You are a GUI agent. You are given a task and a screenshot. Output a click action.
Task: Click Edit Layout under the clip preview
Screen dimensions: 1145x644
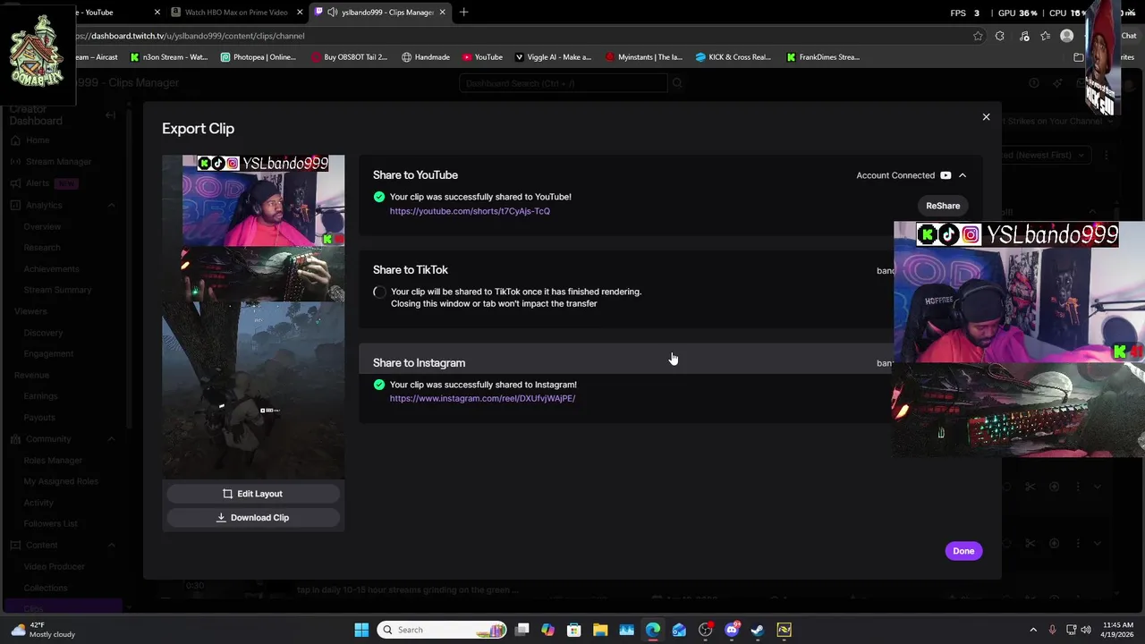point(253,494)
